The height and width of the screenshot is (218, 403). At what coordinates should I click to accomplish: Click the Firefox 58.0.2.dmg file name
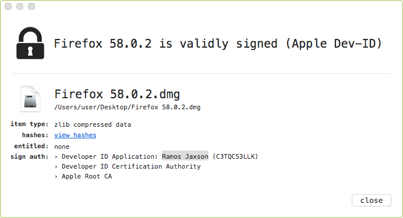point(117,94)
